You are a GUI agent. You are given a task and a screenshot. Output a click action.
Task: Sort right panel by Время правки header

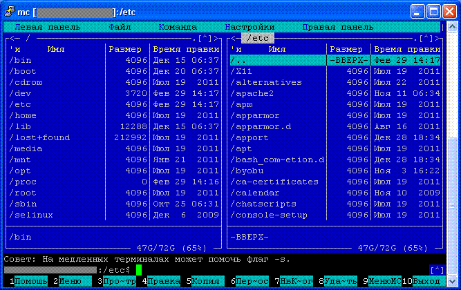coord(407,49)
